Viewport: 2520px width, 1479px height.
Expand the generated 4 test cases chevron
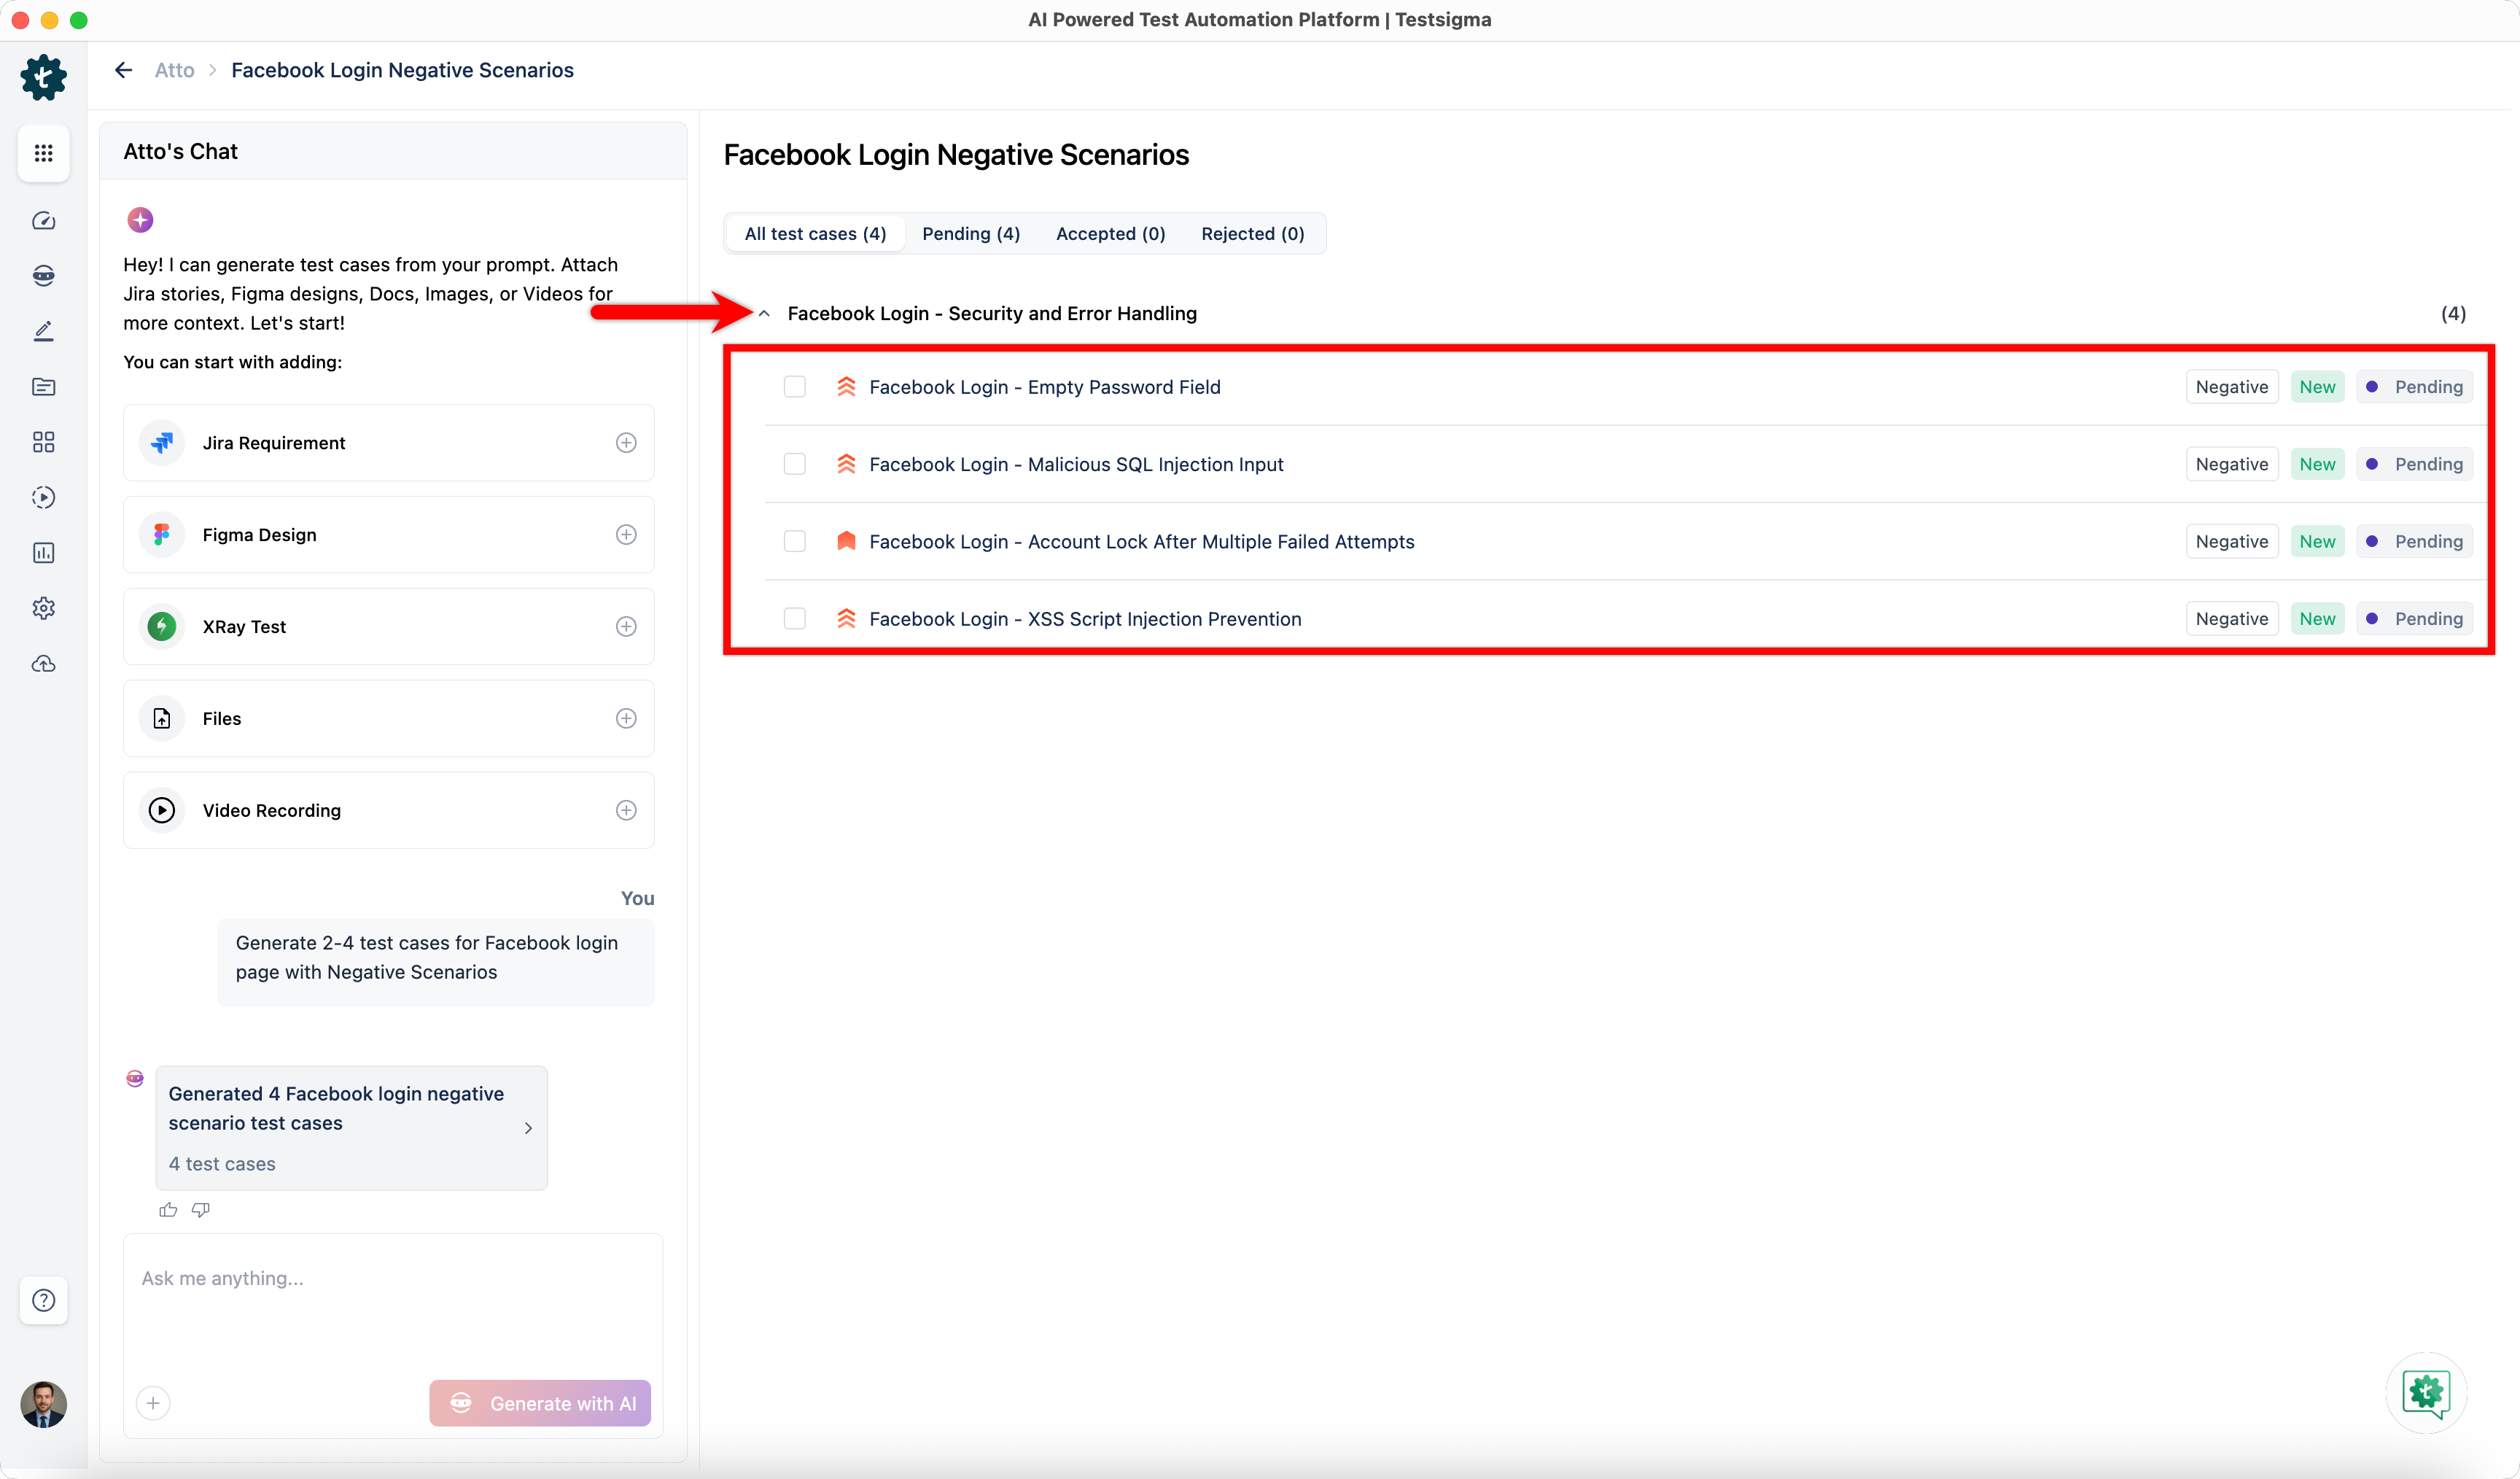pos(528,1128)
